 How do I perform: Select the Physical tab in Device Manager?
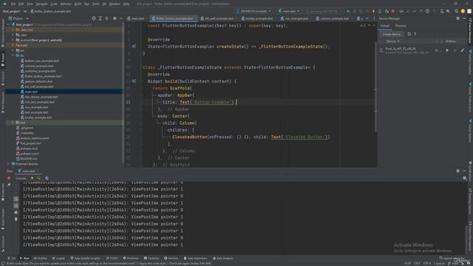click(x=401, y=26)
